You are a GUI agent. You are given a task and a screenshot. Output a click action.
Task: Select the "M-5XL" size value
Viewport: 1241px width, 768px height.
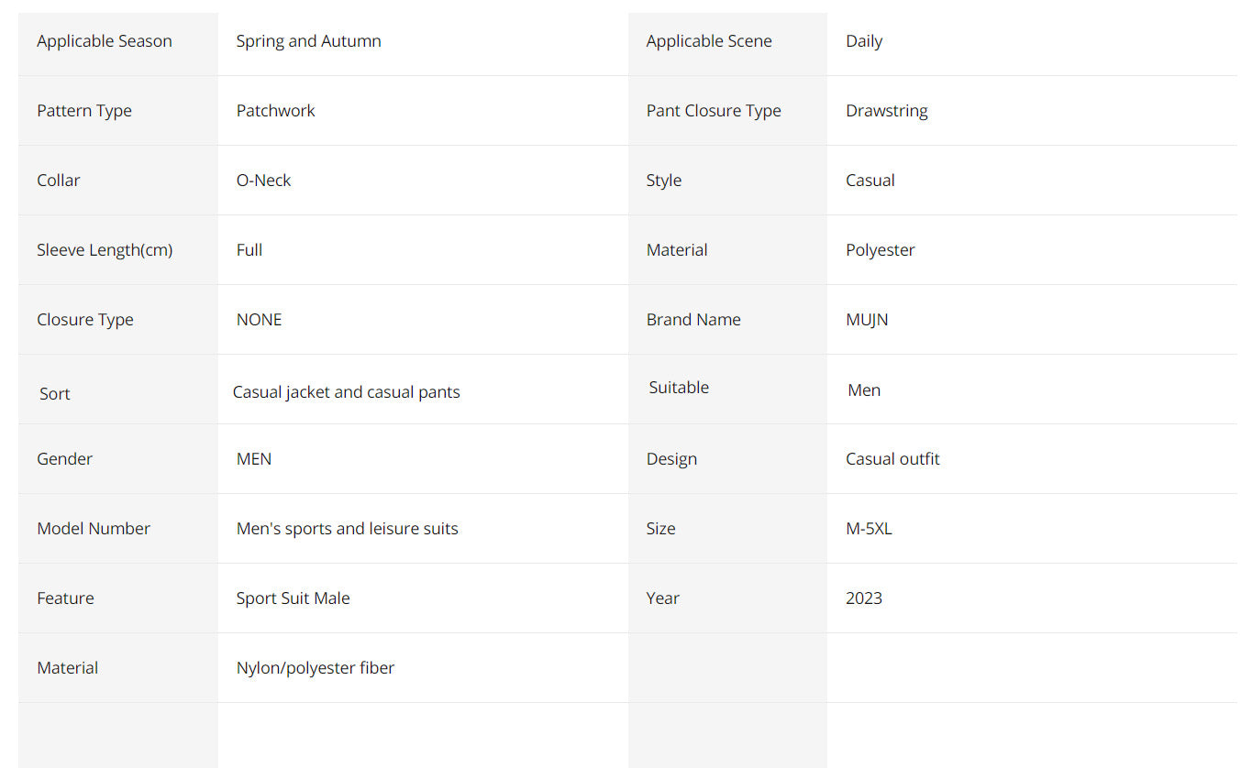click(x=869, y=529)
